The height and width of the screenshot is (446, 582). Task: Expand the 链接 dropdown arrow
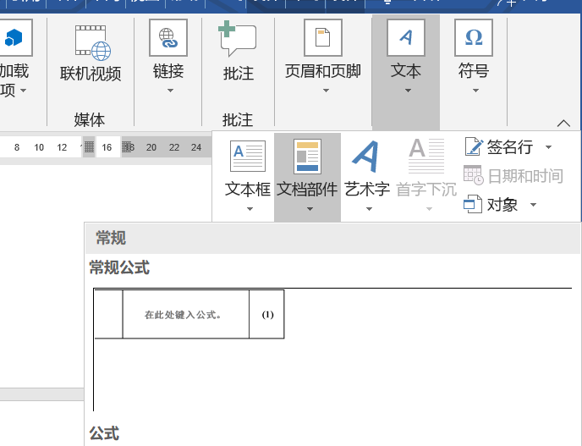click(170, 91)
